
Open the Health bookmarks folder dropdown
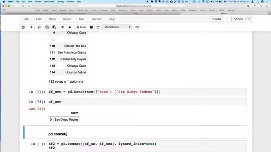(x=159, y=10)
